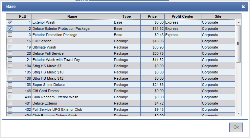The width and height of the screenshot is (250, 138).
Task: Check the Gift Card Promo checkbox
Action: point(10,91)
